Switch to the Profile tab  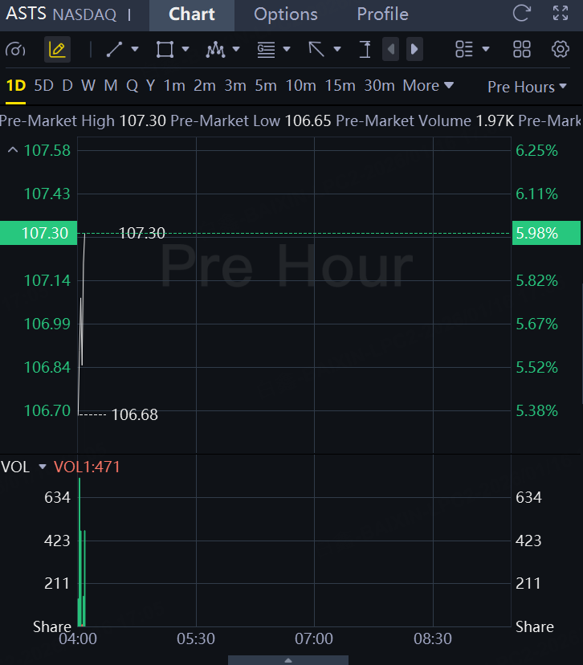pos(382,14)
